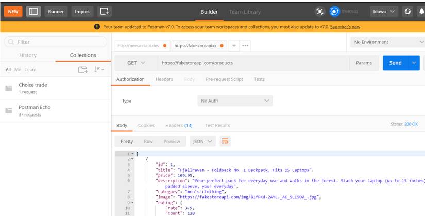Screen dimensions: 425x216
Task: Collapse the JSON array at line 1
Action: pyautogui.click(x=132, y=154)
